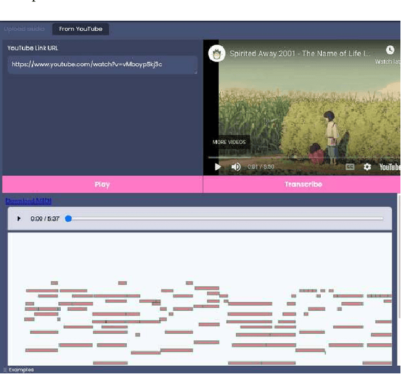Click the vertical scrollbar on the right
The height and width of the screenshot is (374, 401).
(x=398, y=251)
